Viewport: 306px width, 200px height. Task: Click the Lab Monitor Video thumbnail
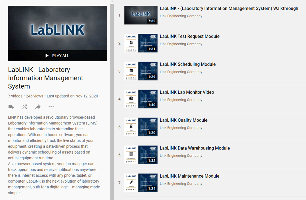coord(141,99)
